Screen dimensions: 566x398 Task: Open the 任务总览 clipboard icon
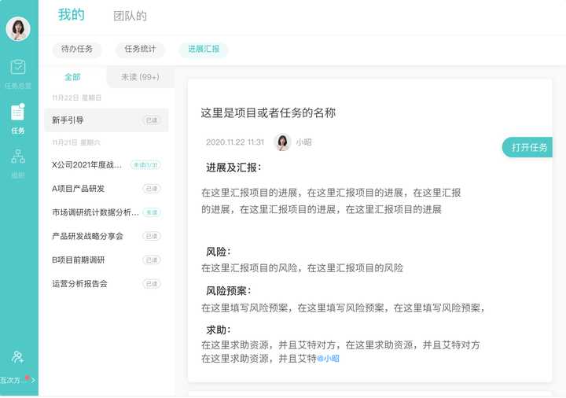(x=18, y=67)
